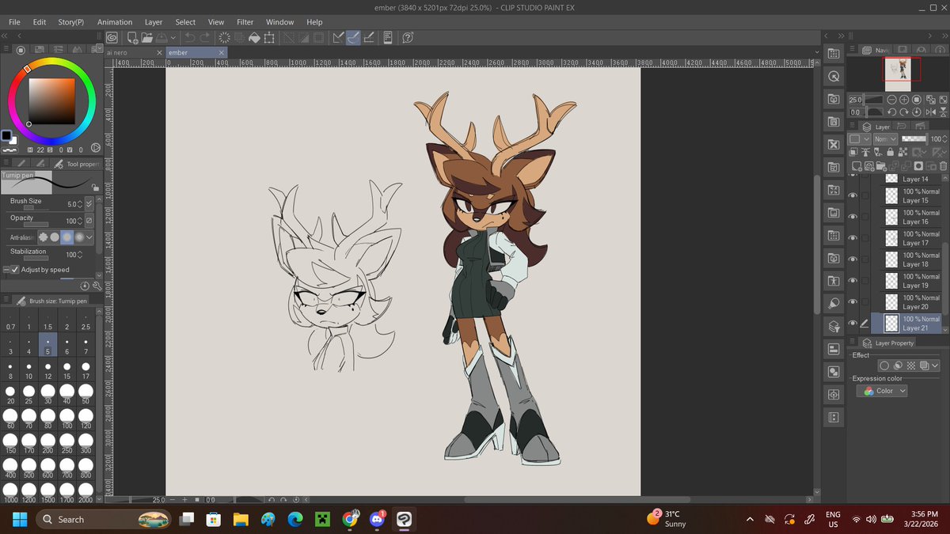
Task: Select Layer 17 in the layer list
Action: [x=906, y=238]
